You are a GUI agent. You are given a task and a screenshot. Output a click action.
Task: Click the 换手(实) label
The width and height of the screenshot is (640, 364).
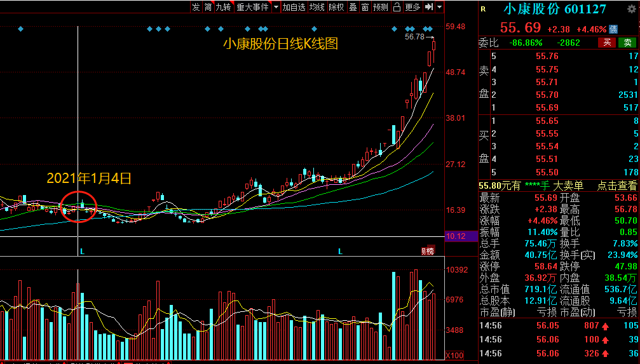click(x=578, y=255)
